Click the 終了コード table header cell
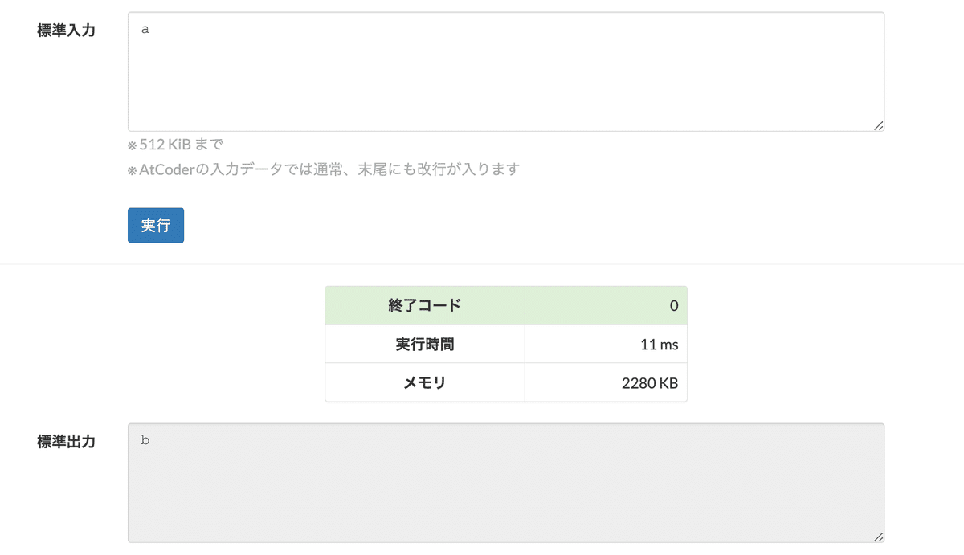 point(425,305)
